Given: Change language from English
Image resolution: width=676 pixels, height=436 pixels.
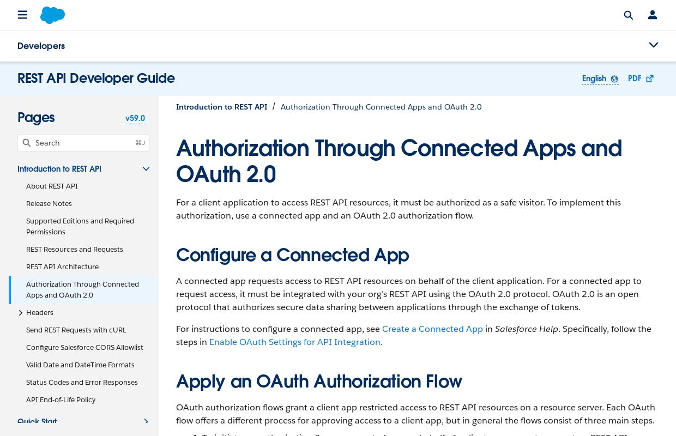Looking at the screenshot, I should (594, 78).
